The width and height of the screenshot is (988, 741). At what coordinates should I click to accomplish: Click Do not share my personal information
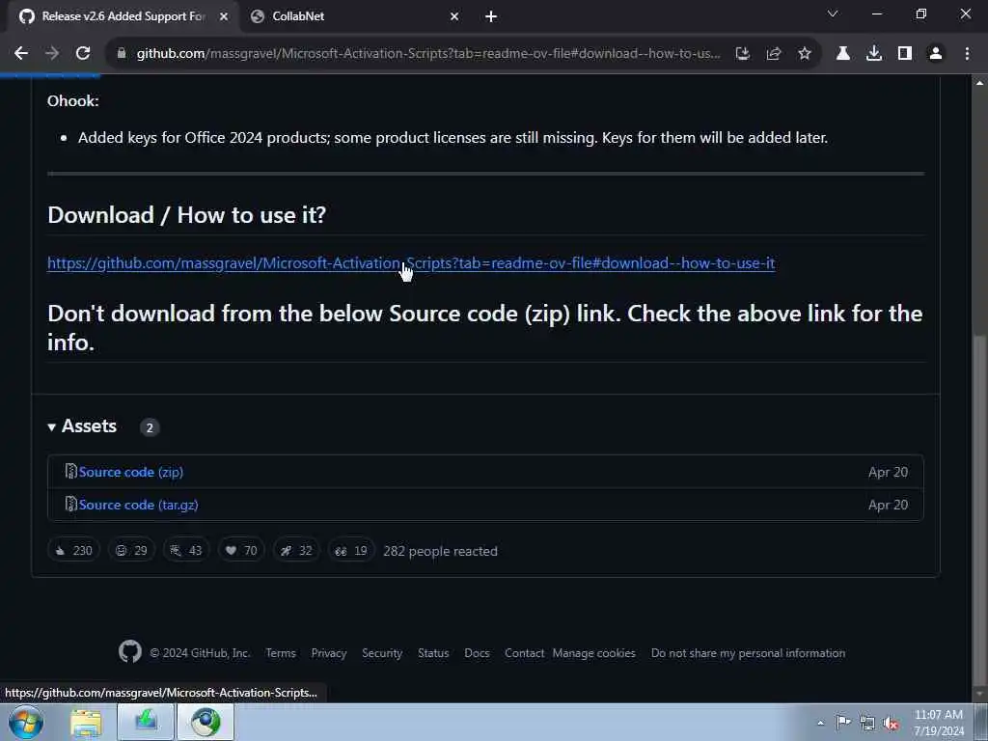(x=748, y=653)
